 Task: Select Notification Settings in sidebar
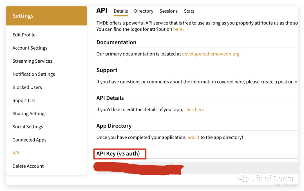click(34, 74)
